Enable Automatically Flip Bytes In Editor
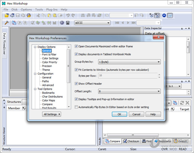 (x=76, y=107)
